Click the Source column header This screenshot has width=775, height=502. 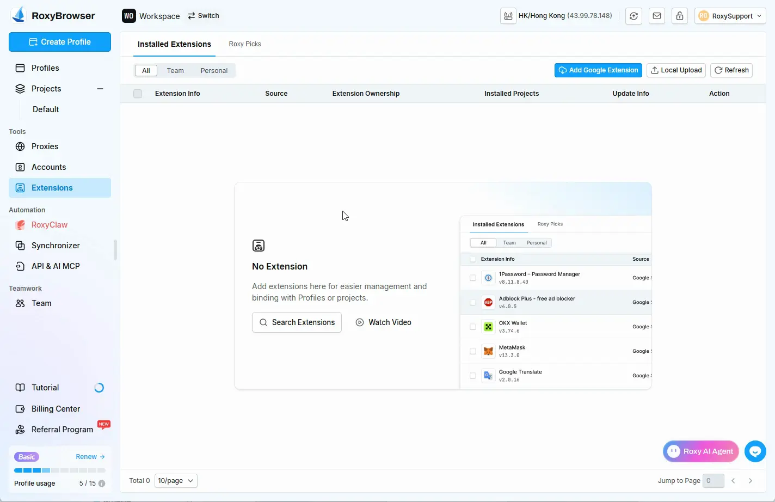[276, 94]
